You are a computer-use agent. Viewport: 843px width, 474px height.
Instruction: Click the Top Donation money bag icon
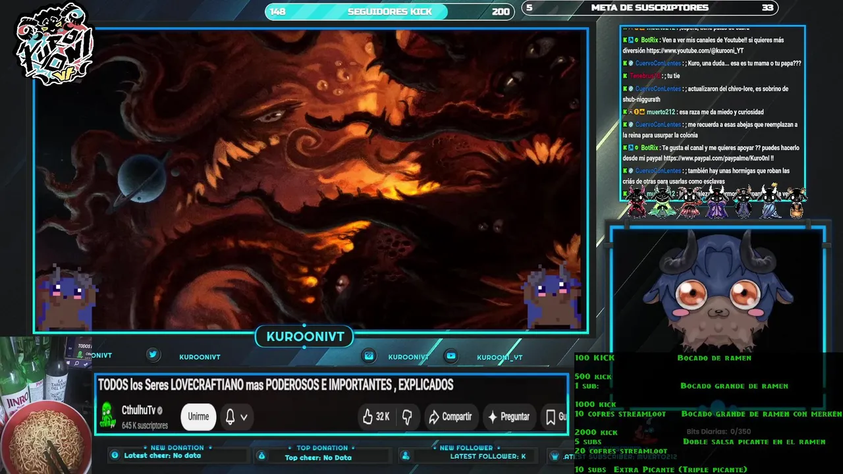261,456
